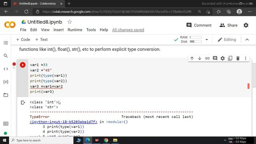Open the View menu
Screen dimensions: 256x144
click(x=45, y=30)
